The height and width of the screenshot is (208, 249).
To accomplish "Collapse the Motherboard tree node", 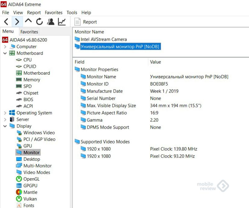I will click(5, 53).
